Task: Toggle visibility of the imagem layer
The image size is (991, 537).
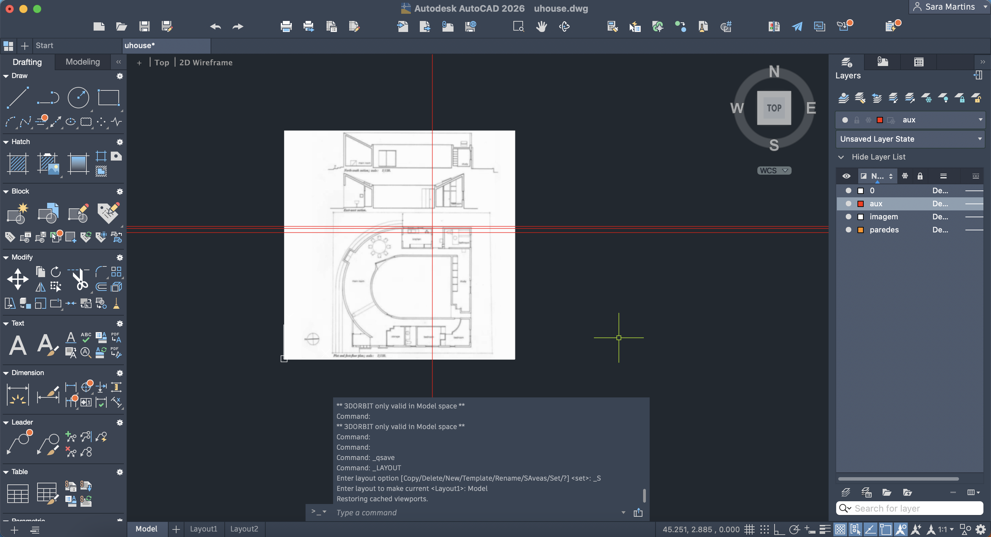Action: point(848,217)
